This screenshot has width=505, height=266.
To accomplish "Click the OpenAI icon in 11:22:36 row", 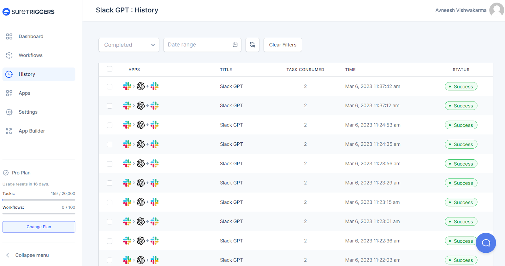I will [141, 241].
